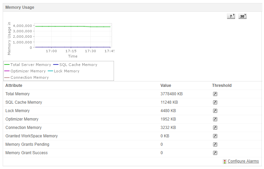Open threshold settings for Connection Memory

pos(215,128)
